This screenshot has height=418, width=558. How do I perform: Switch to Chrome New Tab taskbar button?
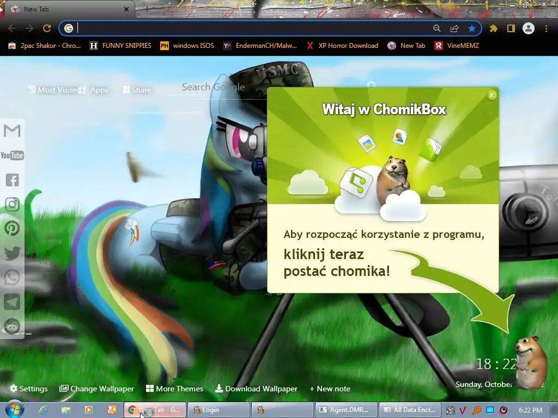coord(155,410)
